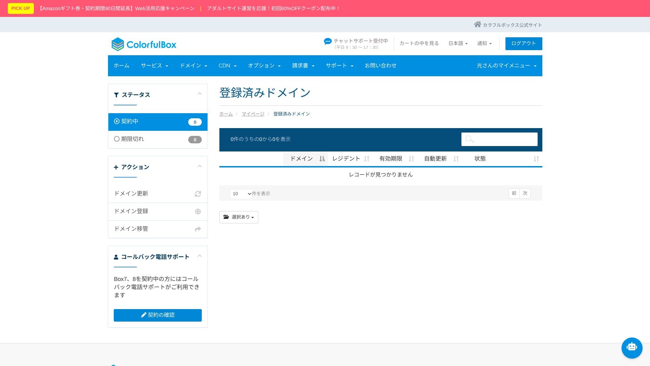Click the domain transfer arrow icon
This screenshot has width=650, height=366.
click(198, 229)
